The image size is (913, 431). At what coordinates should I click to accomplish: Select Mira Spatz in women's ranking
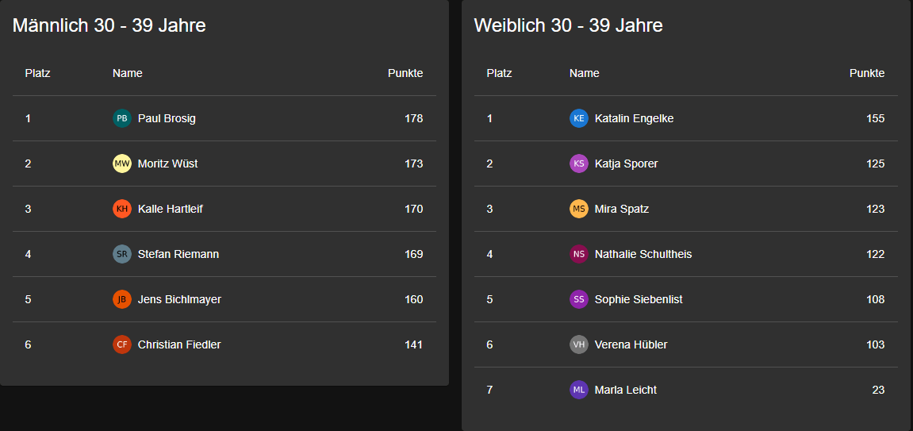[x=621, y=209]
